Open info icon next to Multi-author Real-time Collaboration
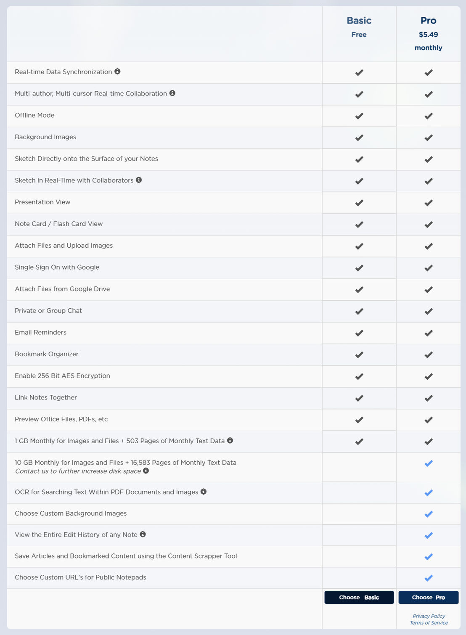This screenshot has width=466, height=635. [x=172, y=93]
